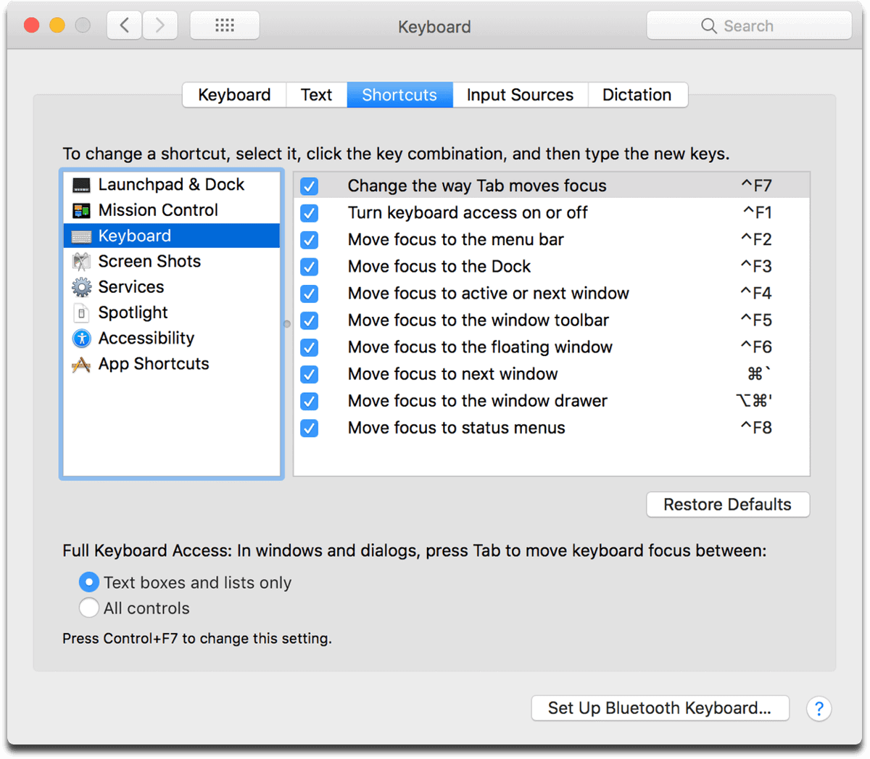Image resolution: width=870 pixels, height=759 pixels.
Task: Click the ^F4 shortcut value
Action: [x=756, y=294]
